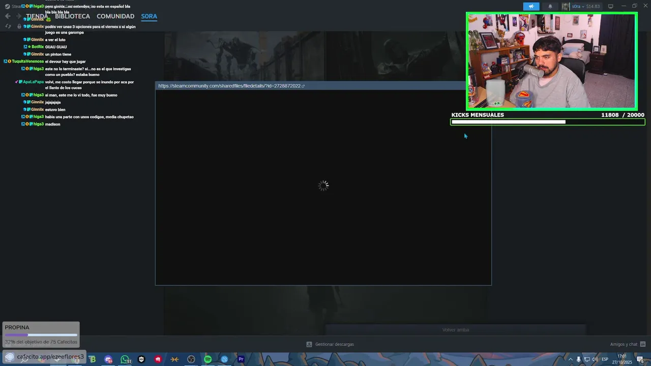Click chat message 'el devour hay que jugar'
Screen dimensions: 651x366
pos(65,62)
